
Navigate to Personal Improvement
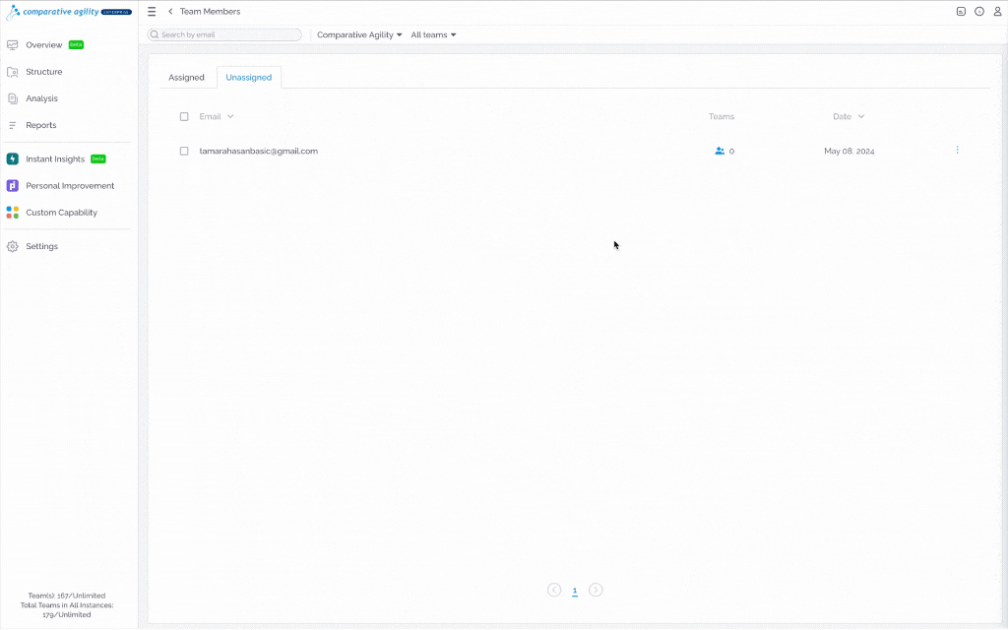tap(69, 186)
